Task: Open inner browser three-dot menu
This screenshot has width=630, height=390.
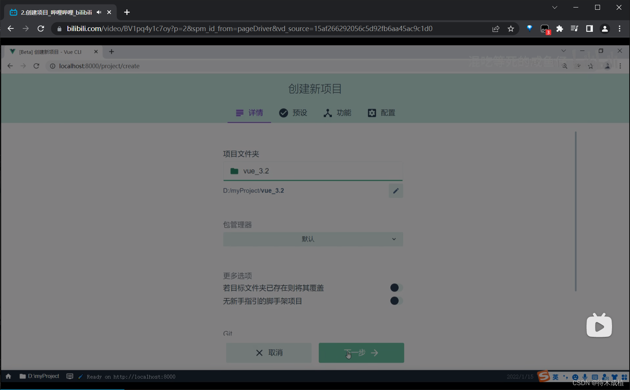Action: tap(620, 66)
